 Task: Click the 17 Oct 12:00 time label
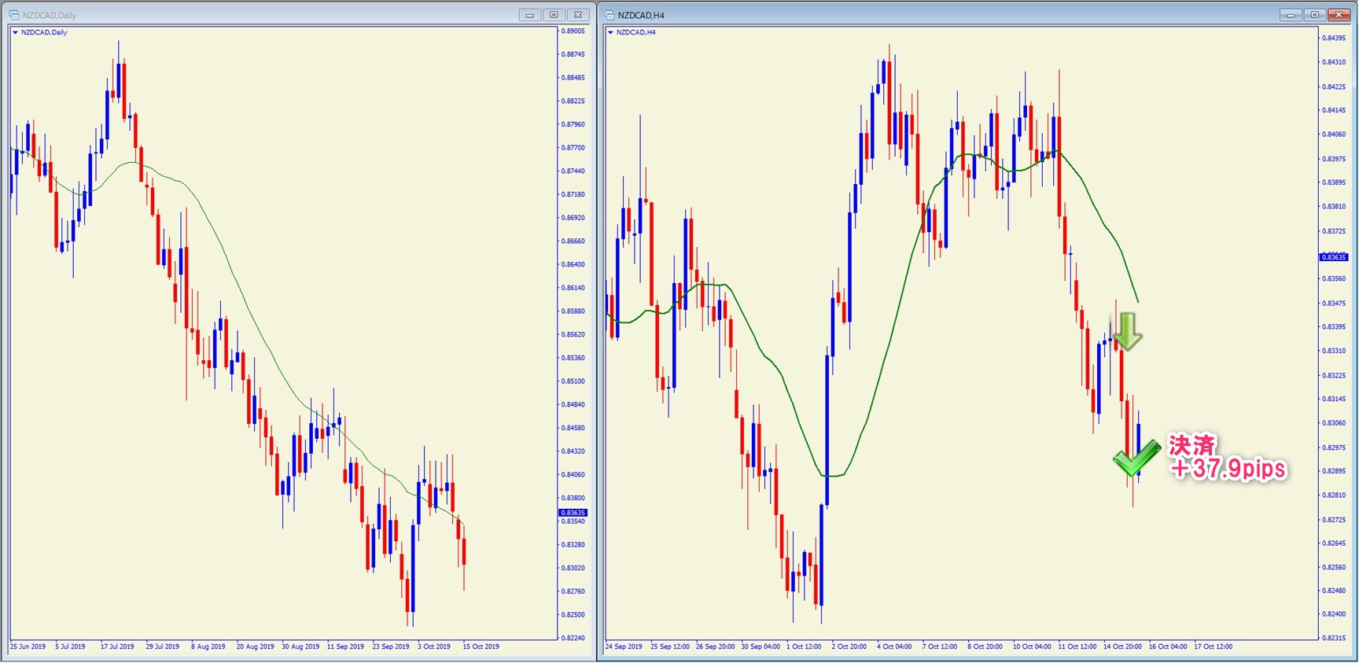tap(1214, 646)
